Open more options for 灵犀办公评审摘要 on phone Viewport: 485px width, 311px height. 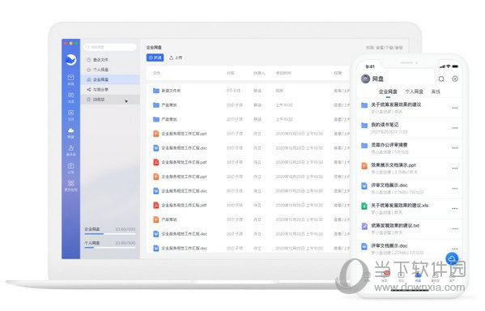455,148
